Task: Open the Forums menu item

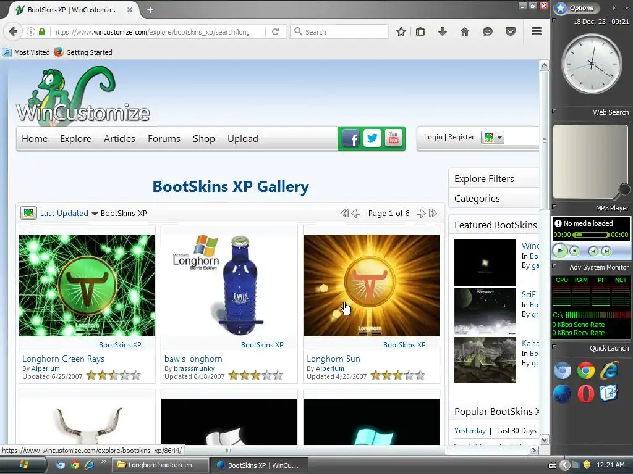Action: 164,139
